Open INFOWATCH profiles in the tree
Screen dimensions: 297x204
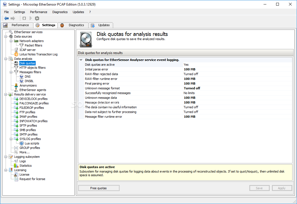[x=33, y=121]
